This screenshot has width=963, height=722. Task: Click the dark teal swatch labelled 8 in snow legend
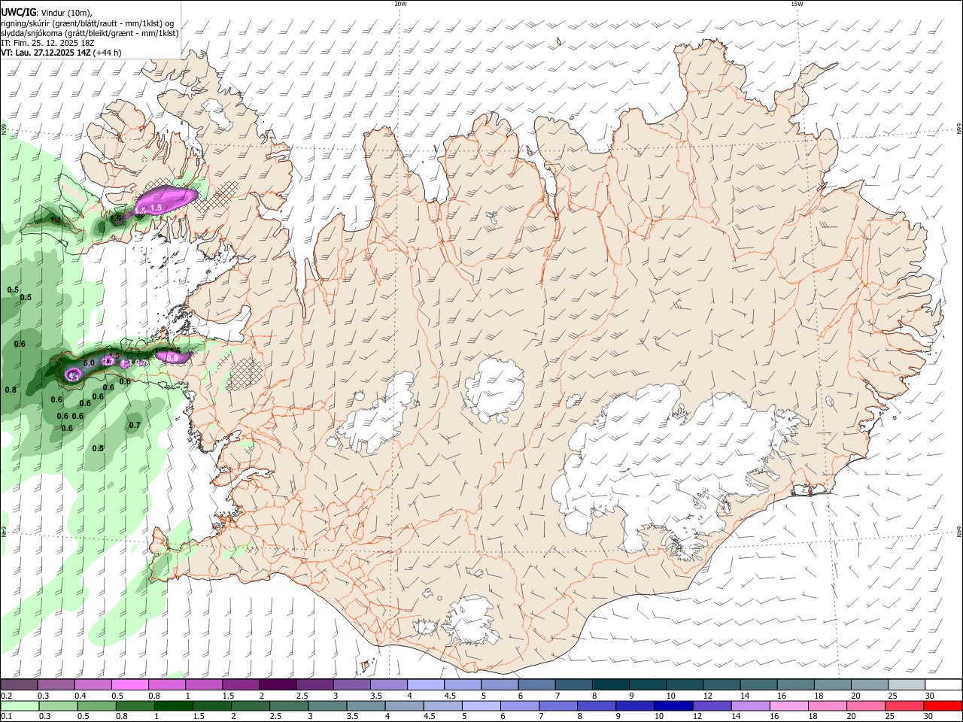point(610,684)
